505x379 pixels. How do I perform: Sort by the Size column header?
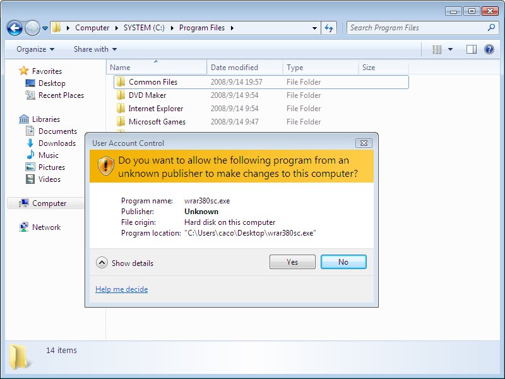pos(383,68)
